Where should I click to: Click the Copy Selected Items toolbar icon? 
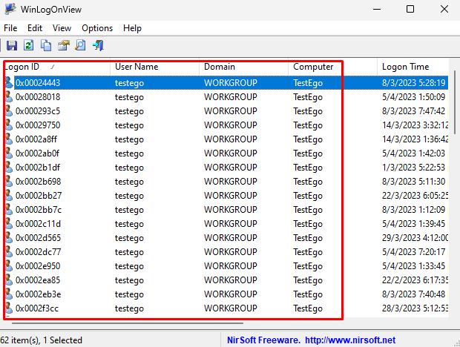46,46
